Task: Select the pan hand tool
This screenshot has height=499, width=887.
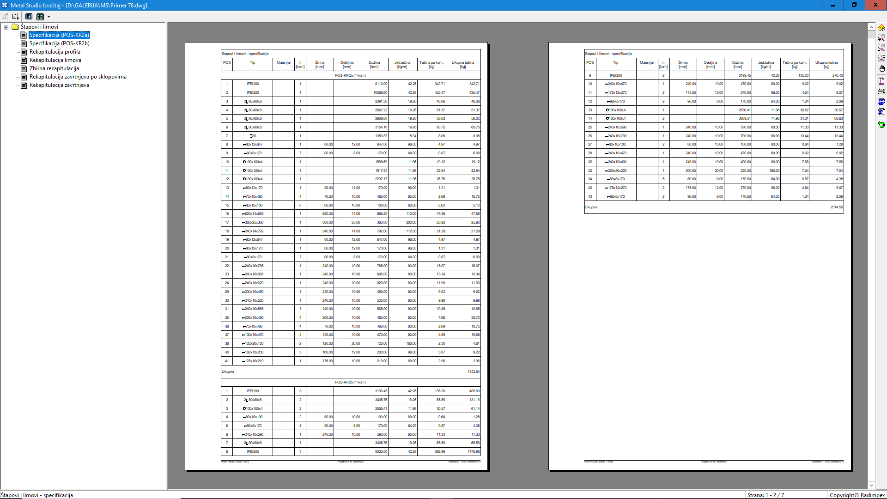Action: coord(881,68)
